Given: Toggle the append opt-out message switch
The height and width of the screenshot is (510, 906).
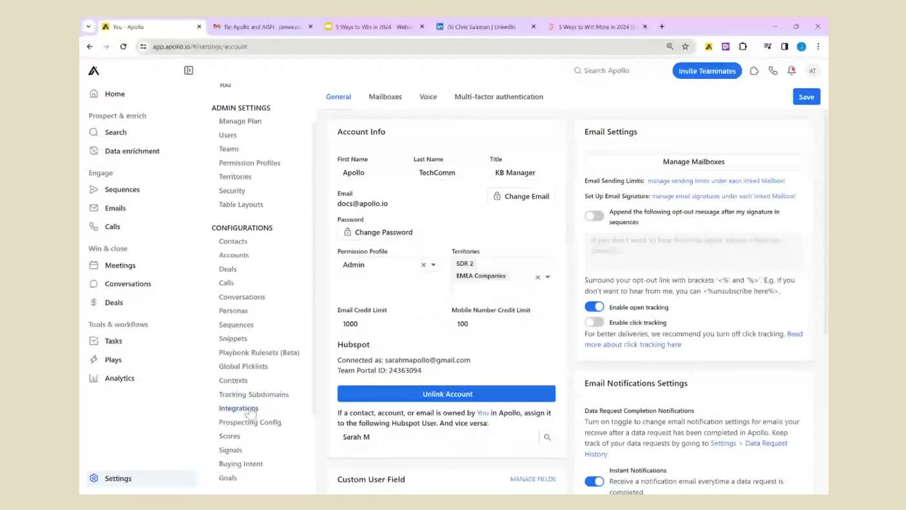Looking at the screenshot, I should pos(594,216).
